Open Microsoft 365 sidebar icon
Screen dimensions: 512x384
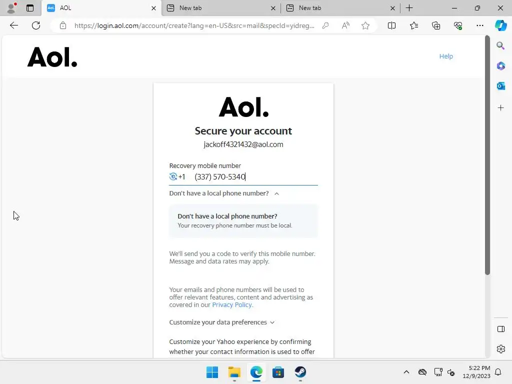tap(500, 66)
